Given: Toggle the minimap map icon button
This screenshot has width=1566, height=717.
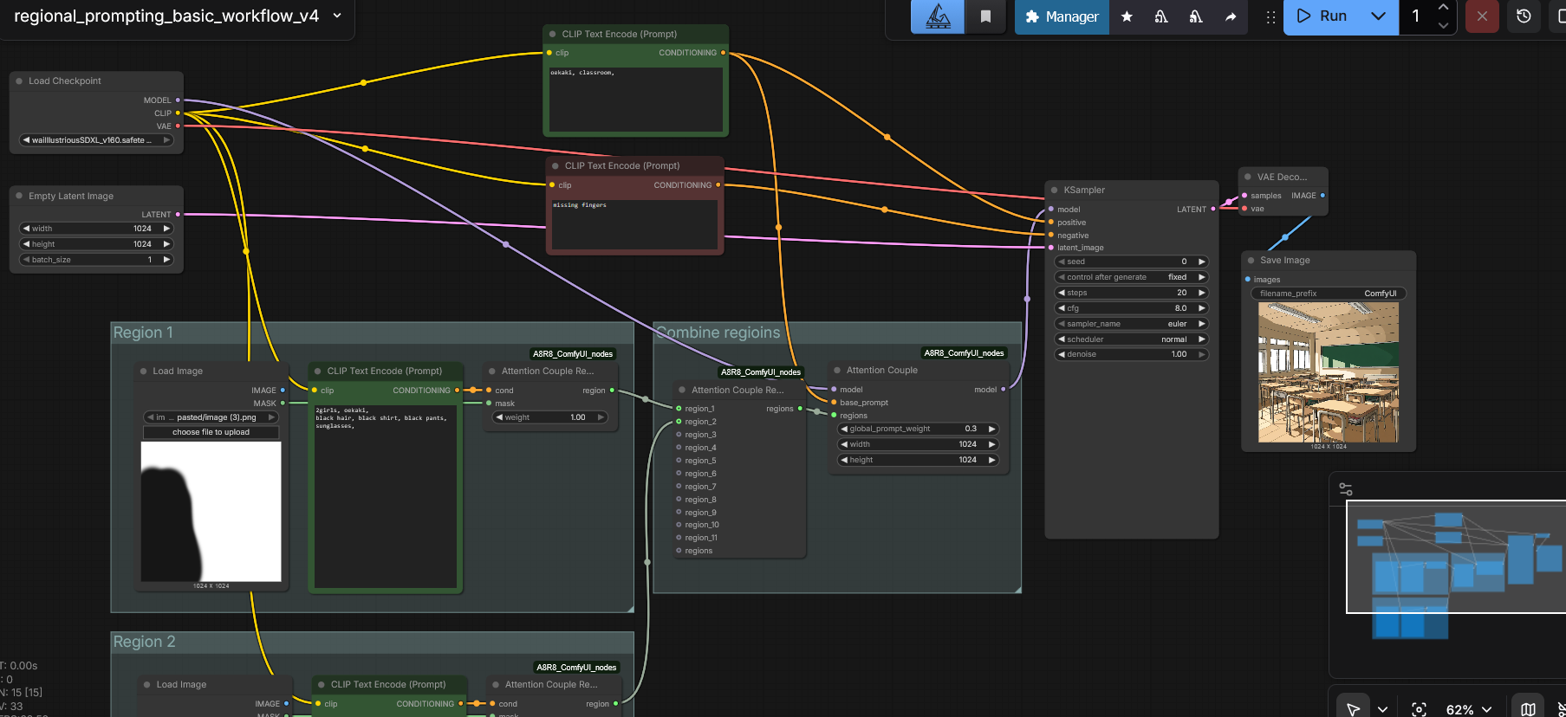Looking at the screenshot, I should click(x=1528, y=709).
